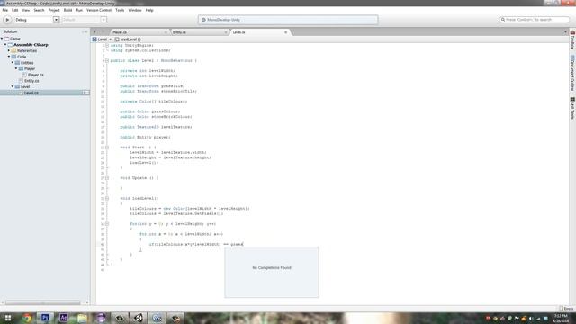Screen dimensions: 576x324
Task: Open After Effects from the taskbar
Action: pos(64,318)
